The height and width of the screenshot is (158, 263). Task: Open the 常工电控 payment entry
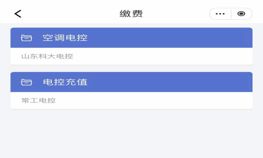[39, 100]
